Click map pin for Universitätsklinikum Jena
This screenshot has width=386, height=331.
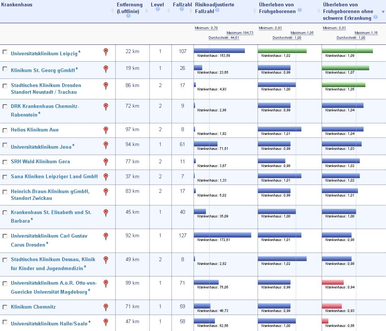point(106,145)
